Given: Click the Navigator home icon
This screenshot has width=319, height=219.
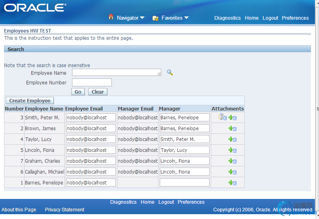Looking at the screenshot, I should tap(111, 17).
